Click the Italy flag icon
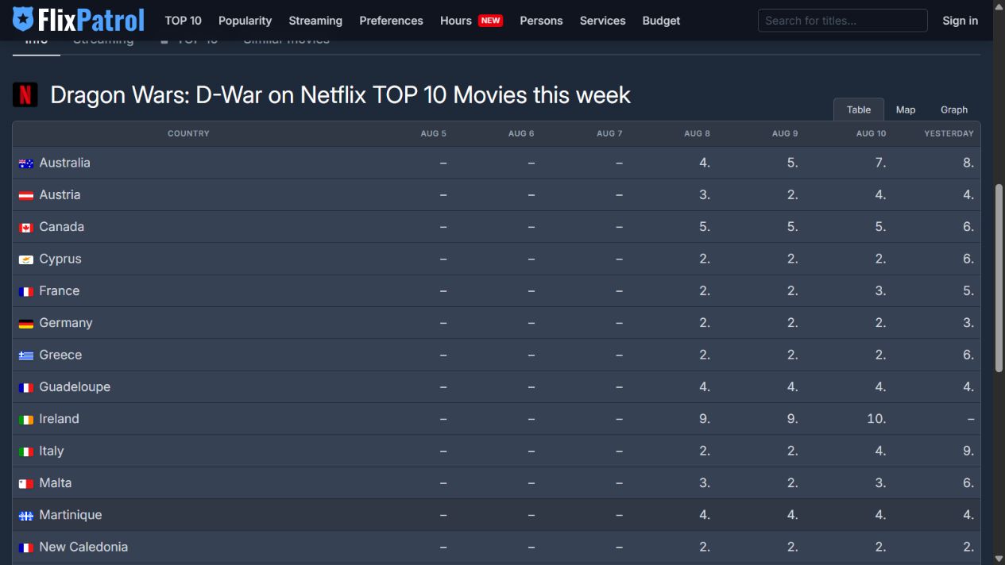Screen dimensions: 1005x565 pyautogui.click(x=26, y=452)
